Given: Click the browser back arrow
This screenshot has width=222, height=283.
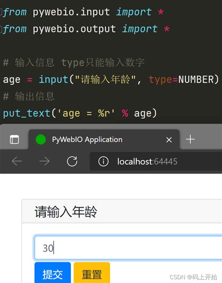Looking at the screenshot, I should click(17, 161).
